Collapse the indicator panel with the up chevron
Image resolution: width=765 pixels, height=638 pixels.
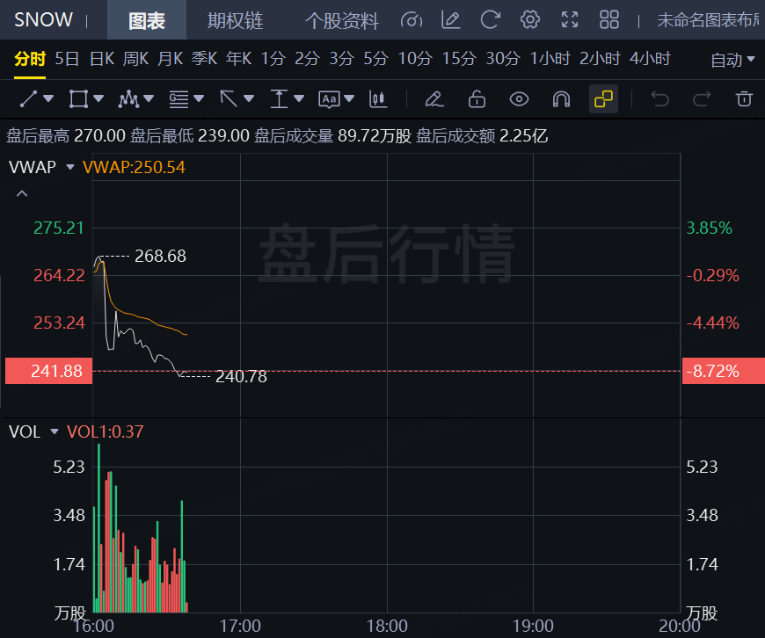(x=22, y=194)
